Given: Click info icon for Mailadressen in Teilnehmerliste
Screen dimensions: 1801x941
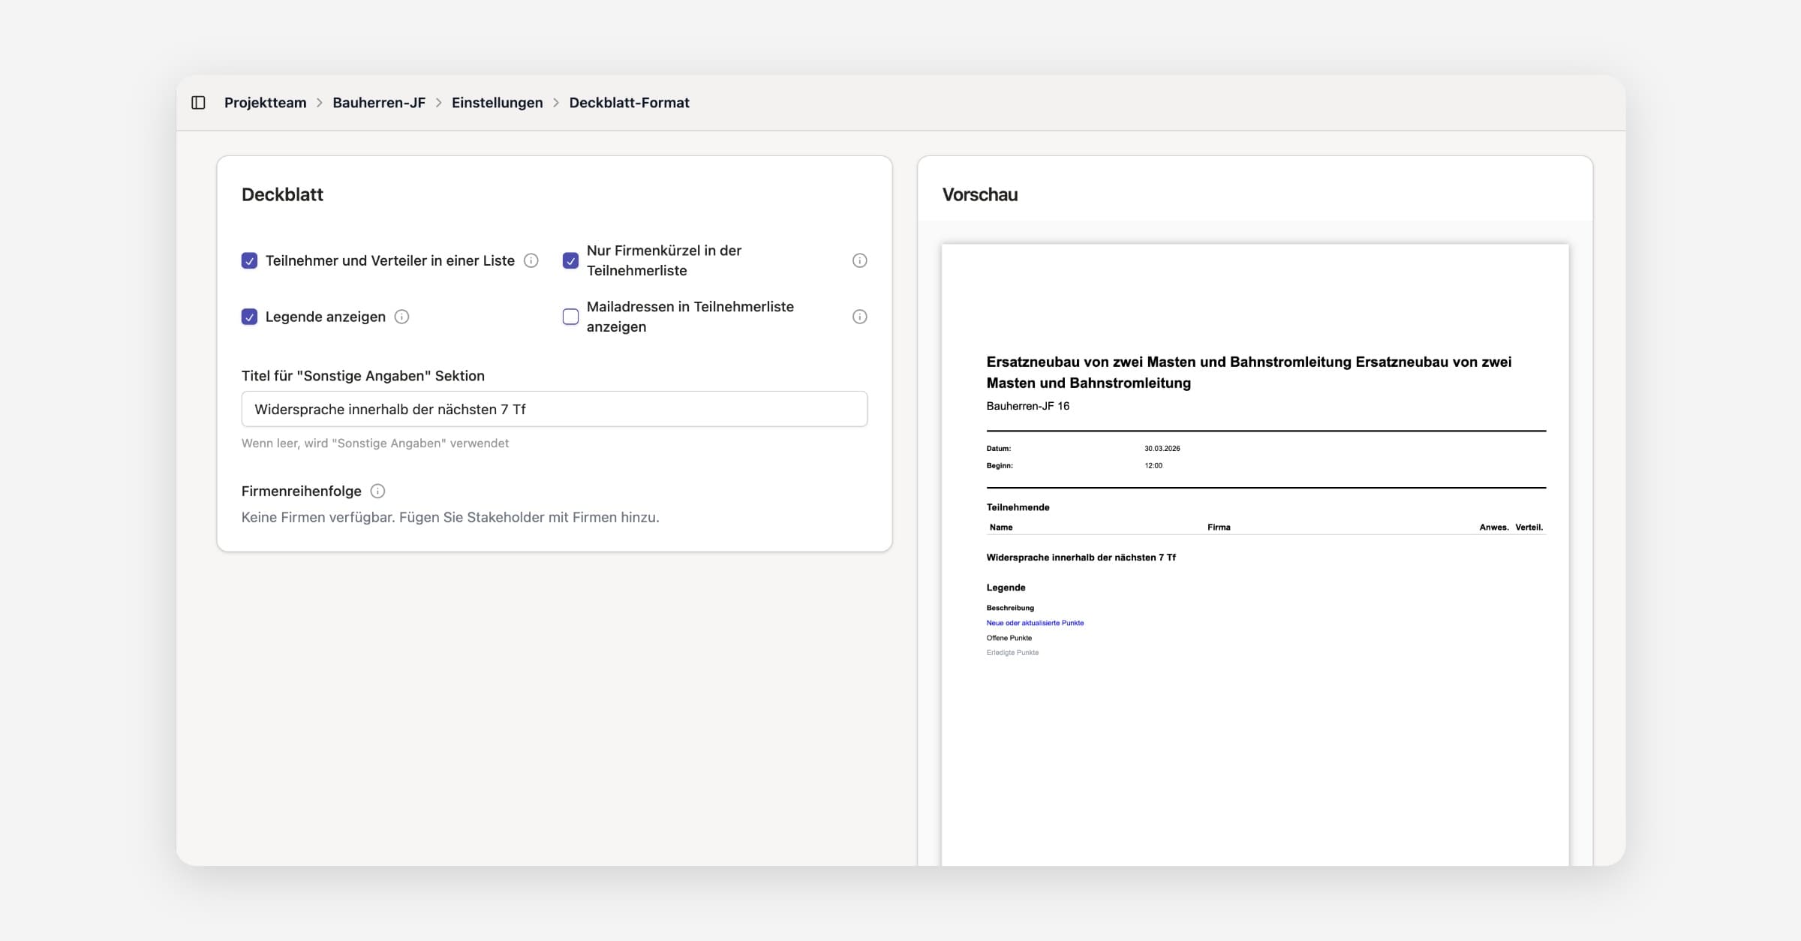Looking at the screenshot, I should 860,317.
